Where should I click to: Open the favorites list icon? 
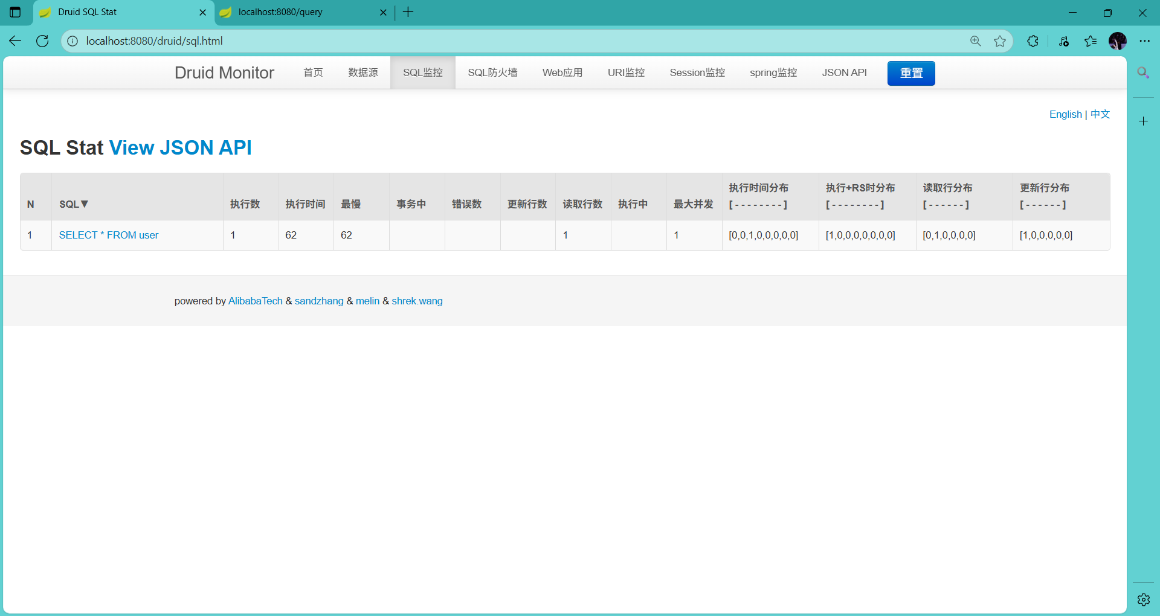[x=1091, y=41]
